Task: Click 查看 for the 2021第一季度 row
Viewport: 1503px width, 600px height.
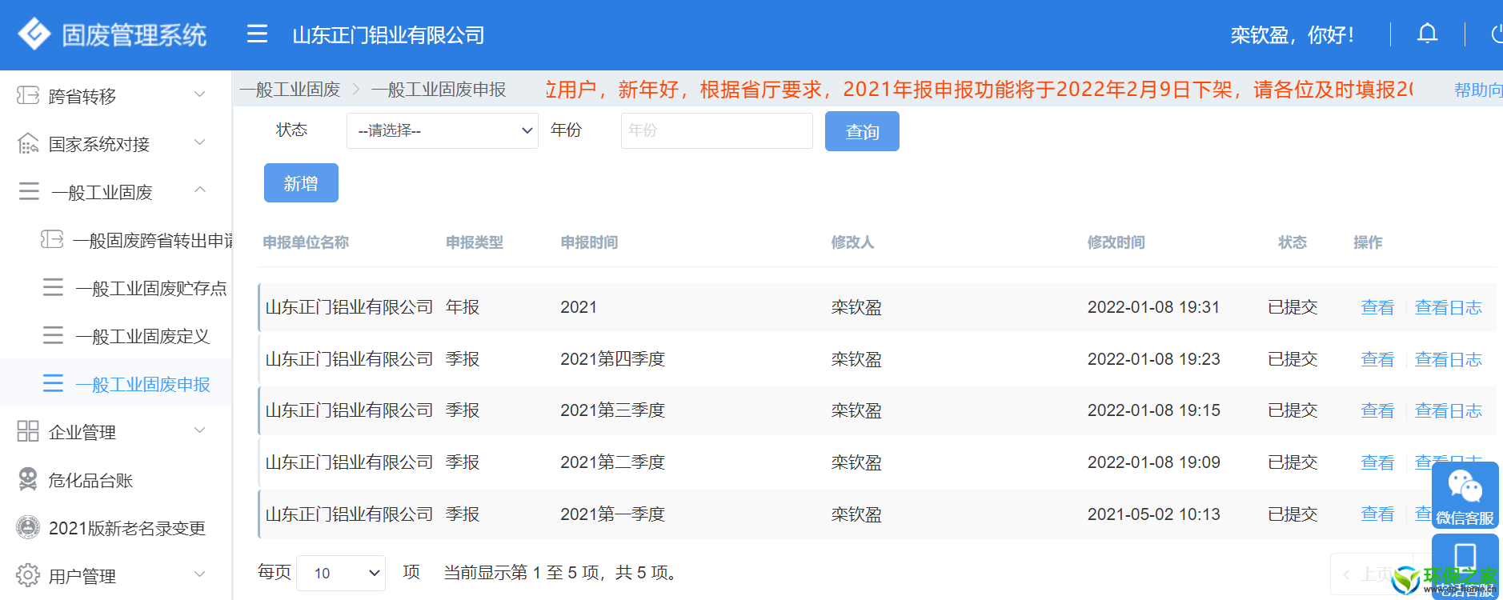Action: point(1377,514)
